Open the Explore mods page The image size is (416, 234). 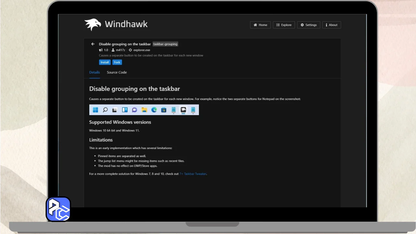[284, 25]
